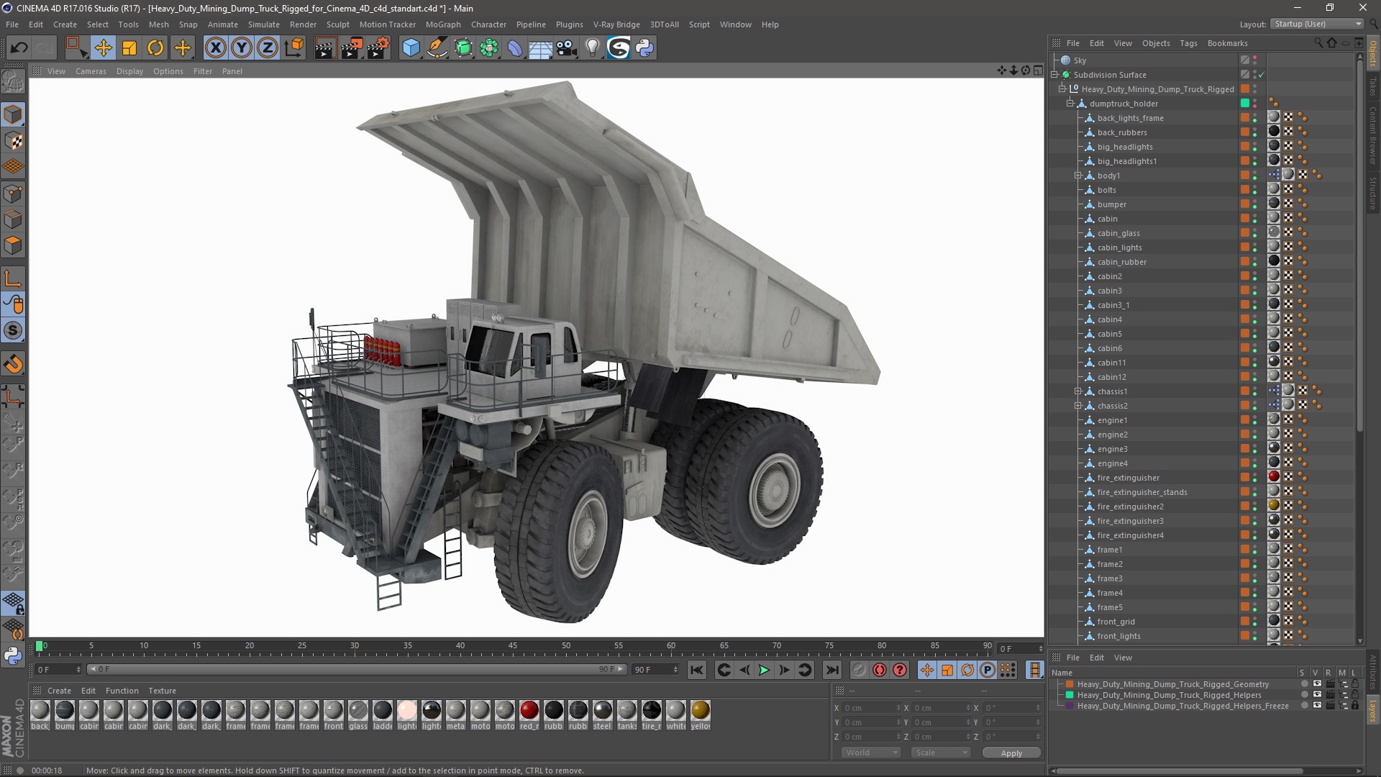Select the yellow material swatch
The image size is (1381, 777).
[x=700, y=711]
